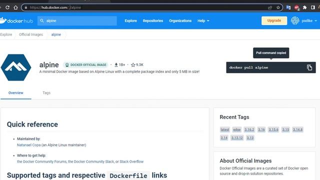Open the Docker Community Forums link
This screenshot has height=180, width=320.
pyautogui.click(x=42, y=161)
